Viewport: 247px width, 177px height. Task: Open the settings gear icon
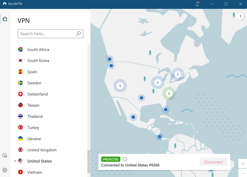(x=5, y=170)
